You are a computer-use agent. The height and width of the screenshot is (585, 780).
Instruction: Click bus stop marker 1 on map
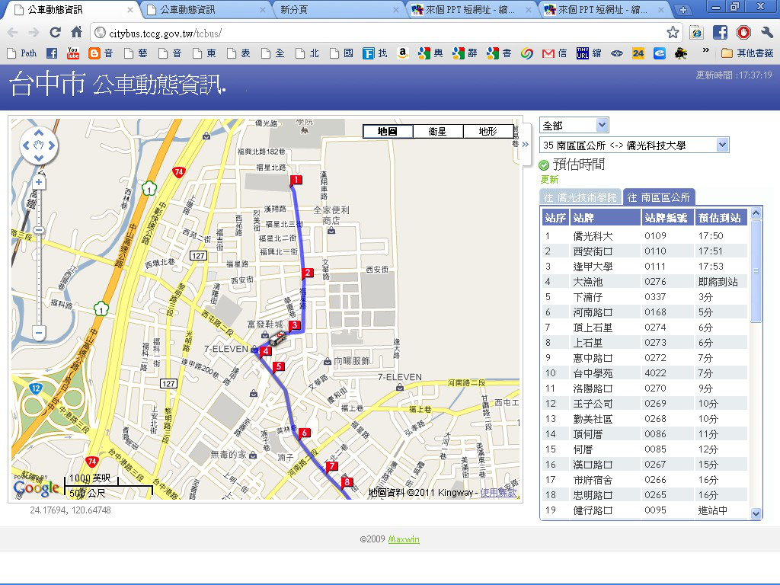[x=296, y=181]
